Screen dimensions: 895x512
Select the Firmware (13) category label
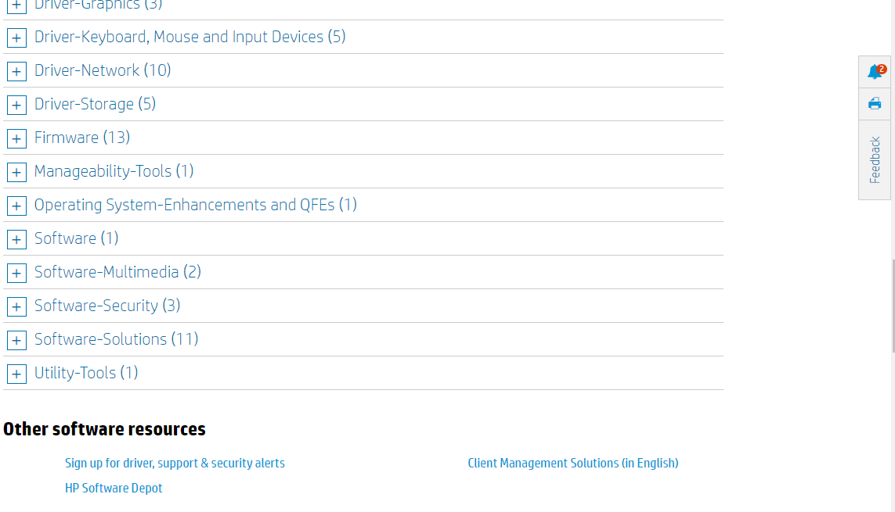(81, 138)
